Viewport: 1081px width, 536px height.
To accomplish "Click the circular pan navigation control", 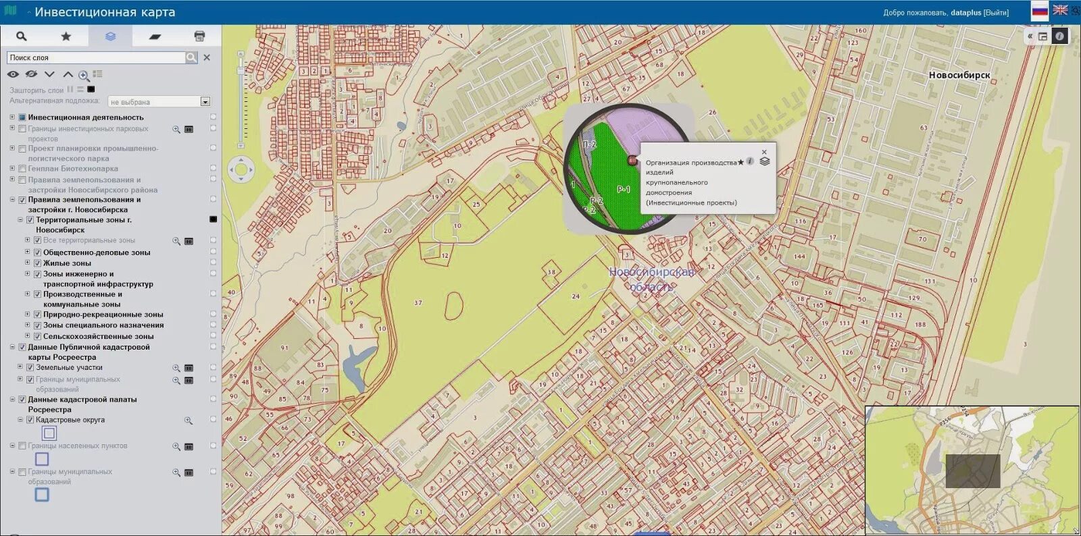I will pos(241,169).
